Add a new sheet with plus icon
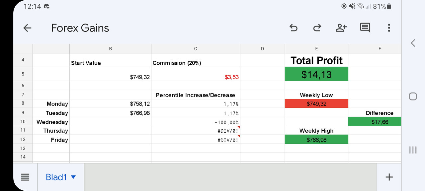 point(389,177)
